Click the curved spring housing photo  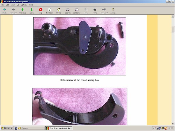point(80,107)
